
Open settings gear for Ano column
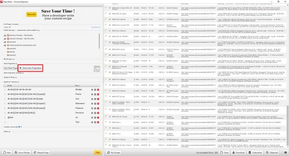pyautogui.click(x=92, y=99)
